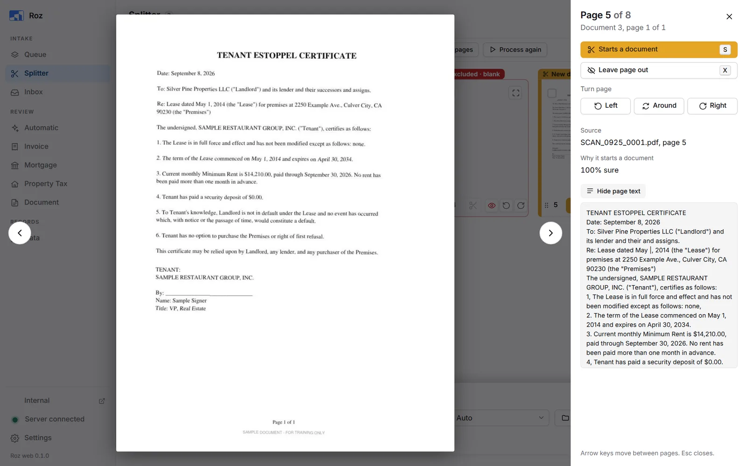Open the Inbox section
Viewport: 747px width, 466px height.
[x=58, y=92]
